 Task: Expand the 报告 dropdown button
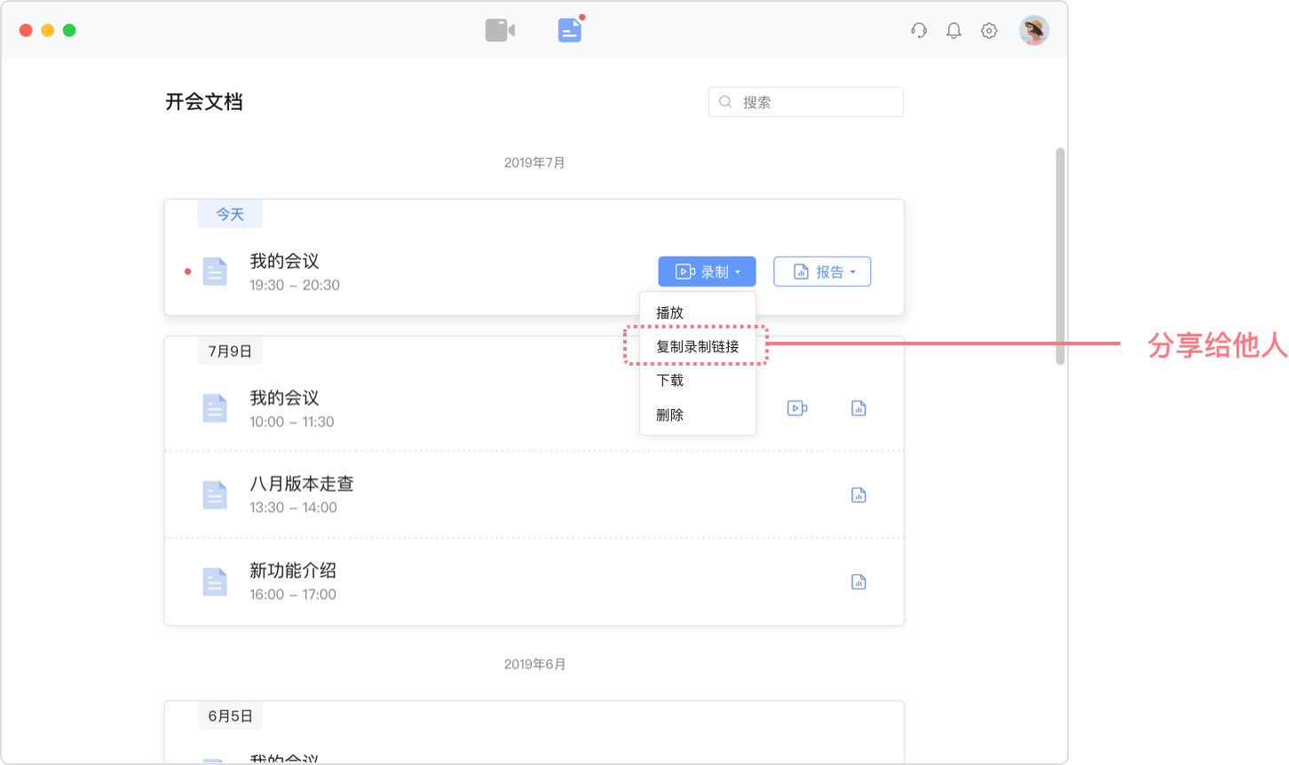(x=822, y=272)
